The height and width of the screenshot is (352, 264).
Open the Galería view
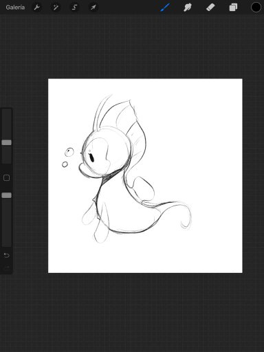point(15,8)
